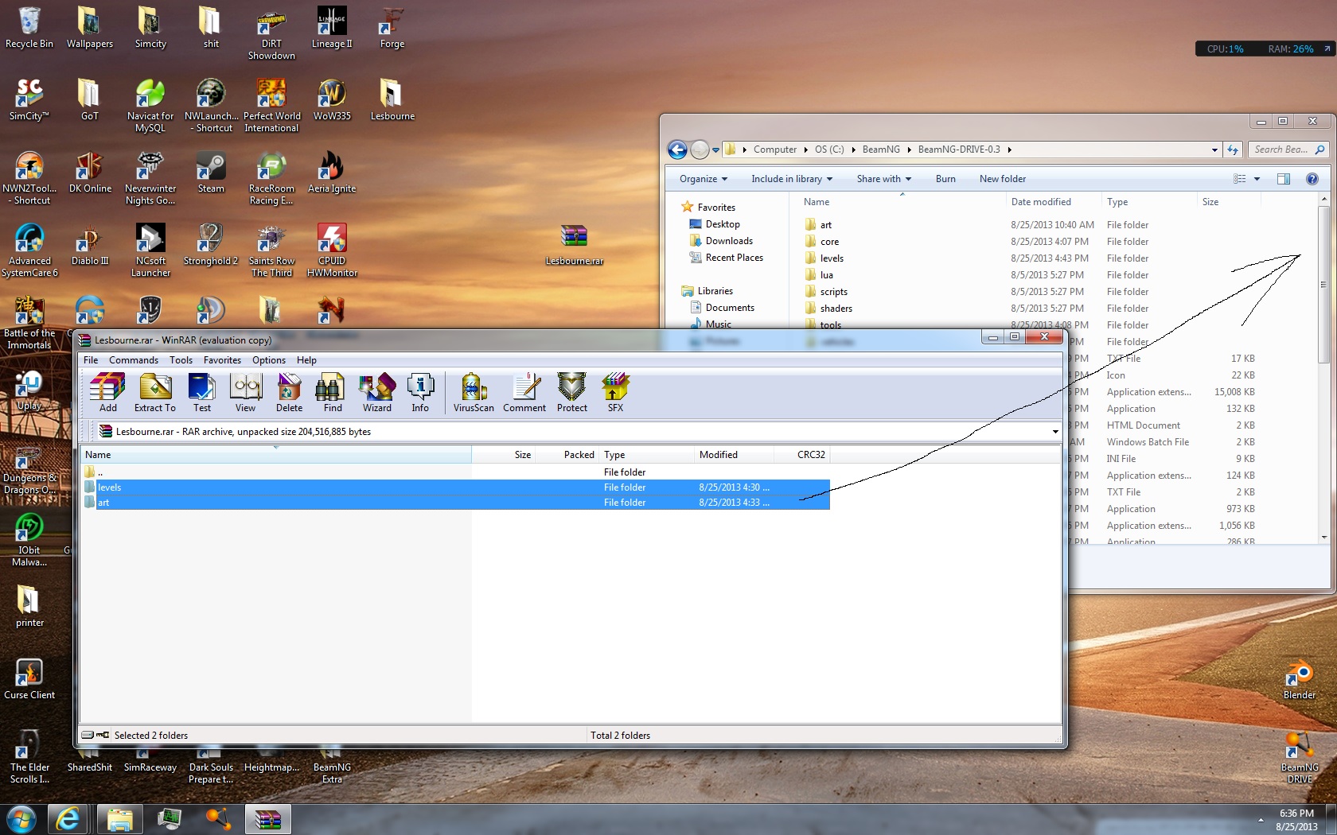The width and height of the screenshot is (1337, 835).
Task: Run the Test archive tool
Action: tap(201, 393)
